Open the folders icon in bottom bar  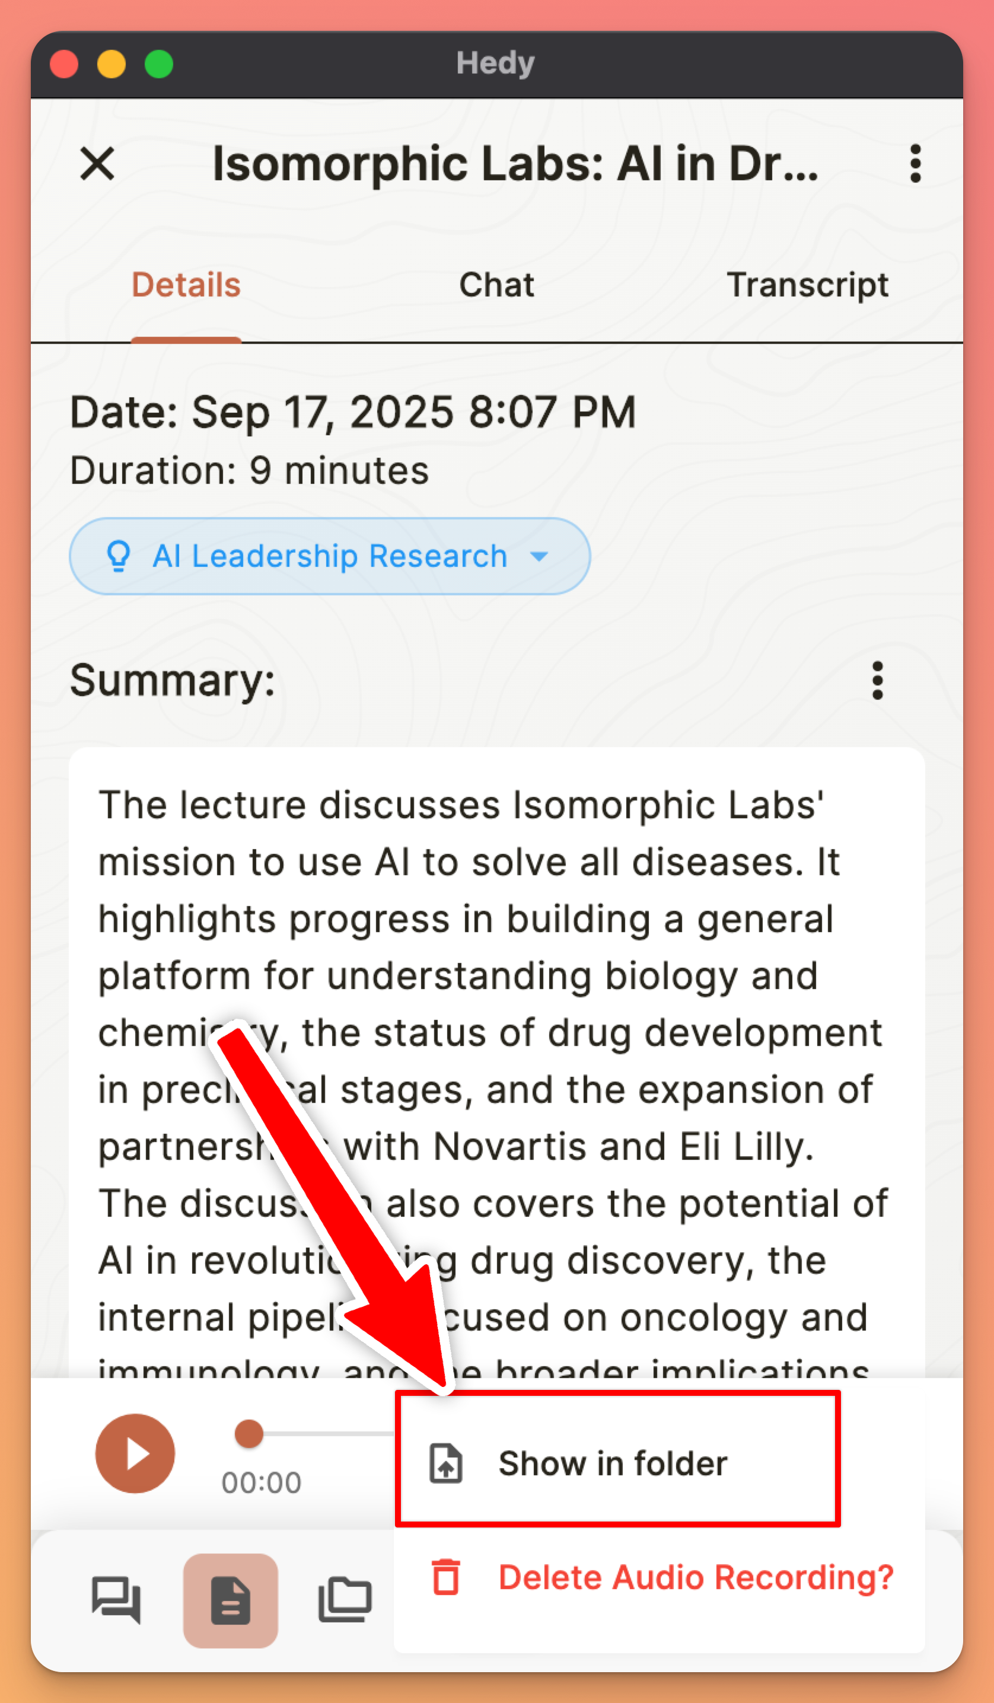[345, 1600]
